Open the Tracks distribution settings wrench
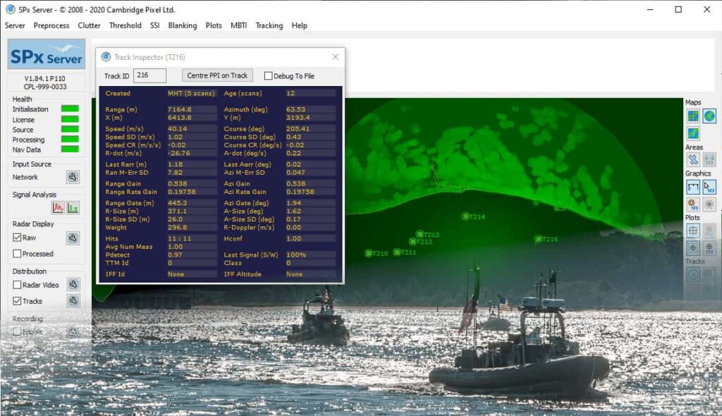Image resolution: width=722 pixels, height=416 pixels. [73, 301]
